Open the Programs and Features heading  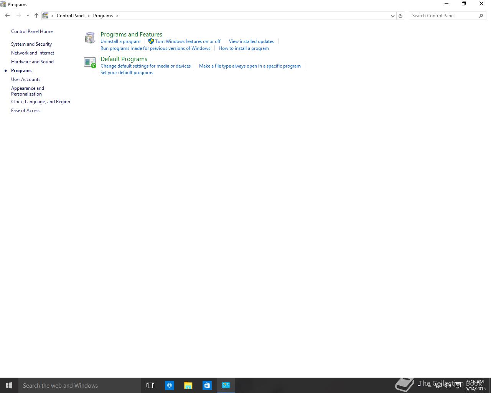coord(131,35)
